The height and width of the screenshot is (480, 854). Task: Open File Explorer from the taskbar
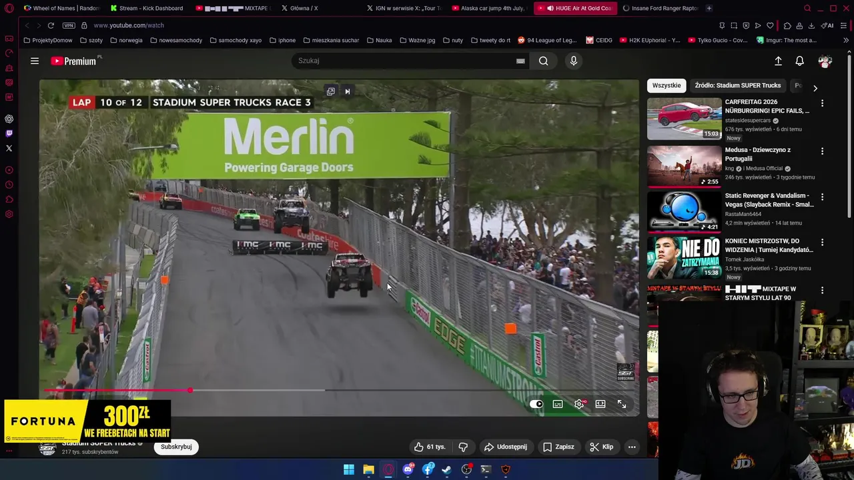368,469
